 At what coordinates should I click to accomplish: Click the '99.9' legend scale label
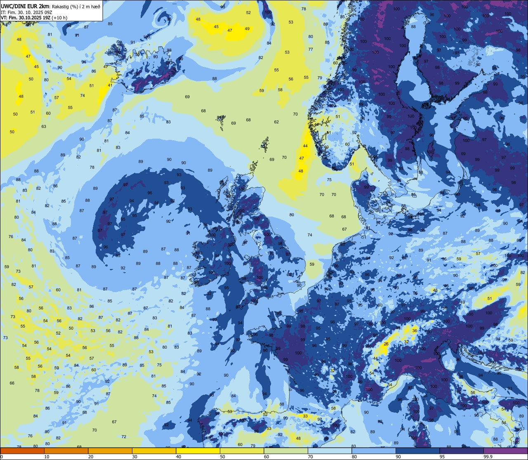pos(488,457)
